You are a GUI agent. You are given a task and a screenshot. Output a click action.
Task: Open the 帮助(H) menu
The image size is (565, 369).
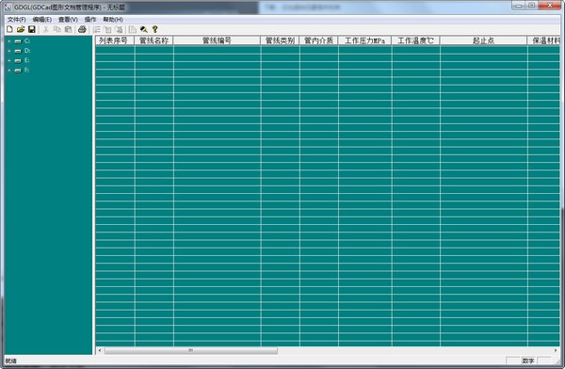coord(113,20)
